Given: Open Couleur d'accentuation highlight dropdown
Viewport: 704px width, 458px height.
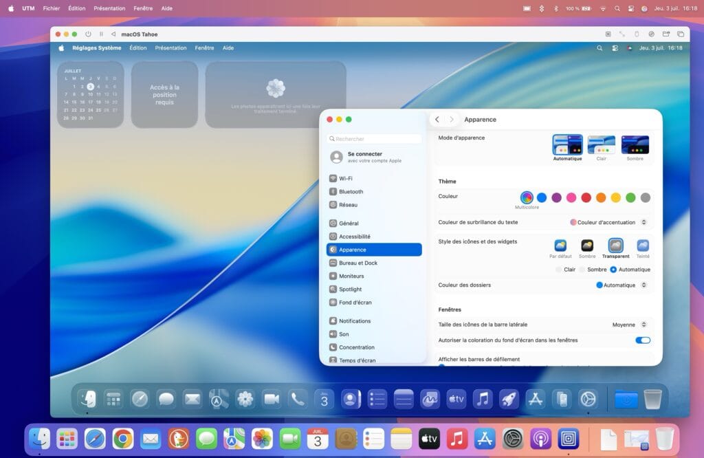Looking at the screenshot, I should point(609,222).
